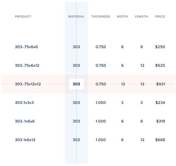Screen dimensions: 176x166
Task: Click thickness 0.750 in 303-.75x6x6 row
Action: pos(101,47)
